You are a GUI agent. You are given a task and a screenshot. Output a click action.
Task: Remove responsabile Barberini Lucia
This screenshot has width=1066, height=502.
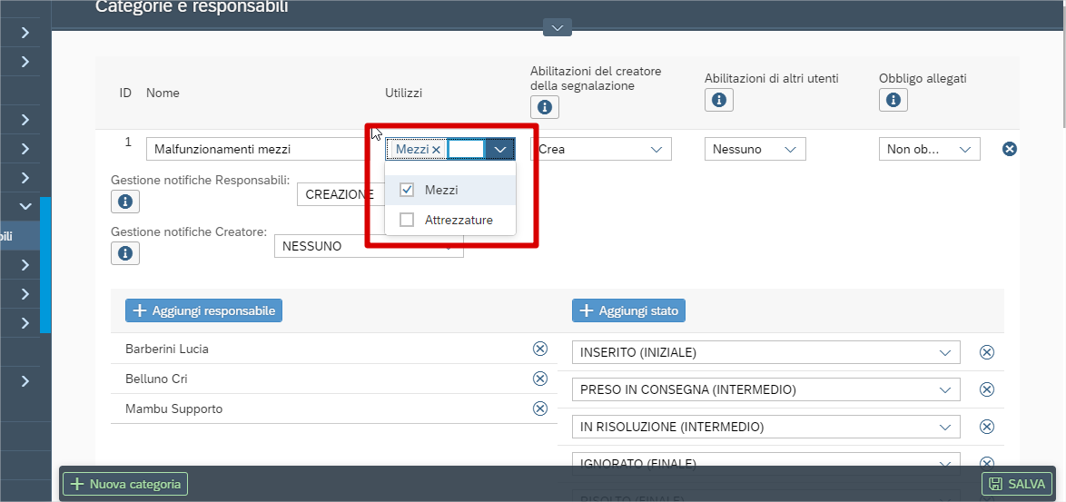tap(539, 349)
